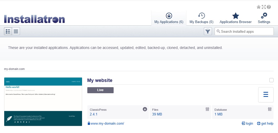The image size is (278, 133).
Task: Toggle fullscreen with the expand arrows icon
Action: (x=264, y=7)
